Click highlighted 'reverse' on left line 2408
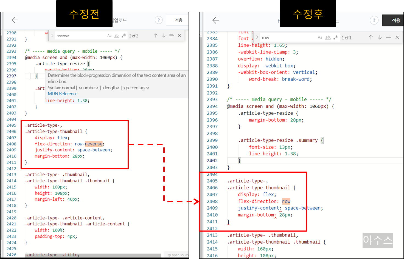Screen dimensions: 404x259 point(94,144)
